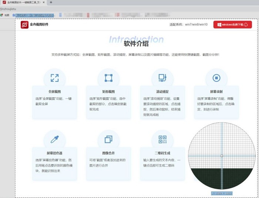Click the 全屏截图 card title text
This screenshot has height=198, width=259.
pos(54,91)
